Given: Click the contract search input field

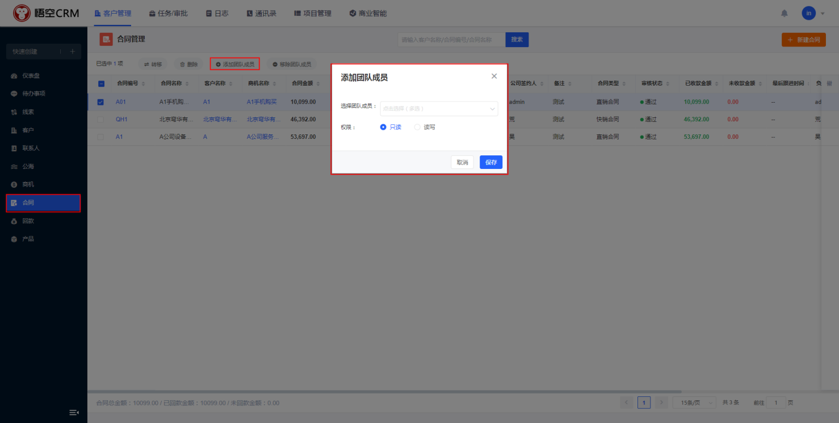Looking at the screenshot, I should click(x=451, y=40).
